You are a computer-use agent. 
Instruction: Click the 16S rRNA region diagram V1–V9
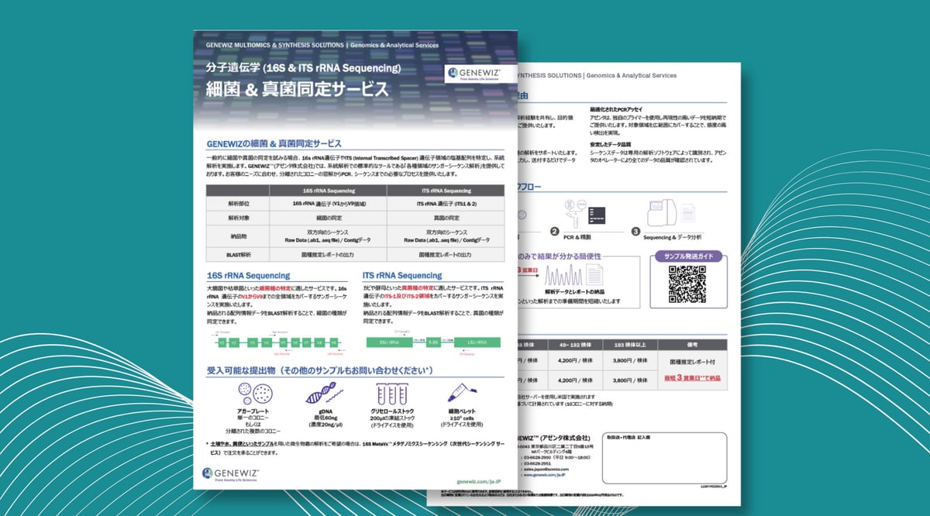point(280,342)
